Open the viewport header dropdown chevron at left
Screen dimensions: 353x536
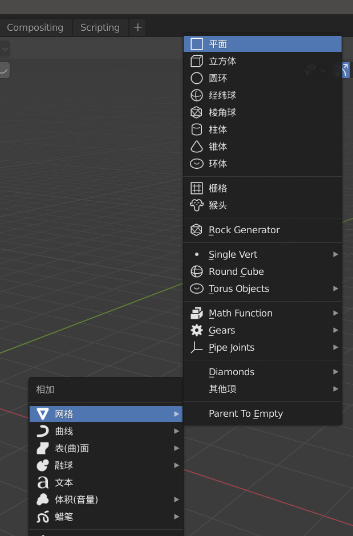click(x=5, y=49)
